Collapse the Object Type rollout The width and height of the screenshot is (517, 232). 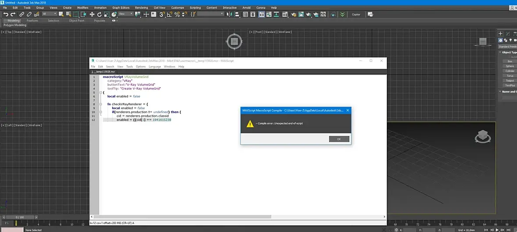click(508, 52)
